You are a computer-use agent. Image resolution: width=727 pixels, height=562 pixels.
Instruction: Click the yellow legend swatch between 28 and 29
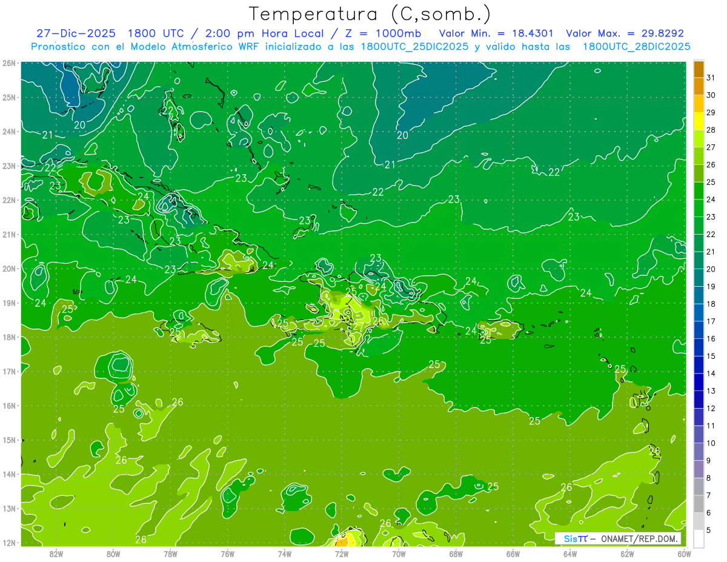point(699,121)
